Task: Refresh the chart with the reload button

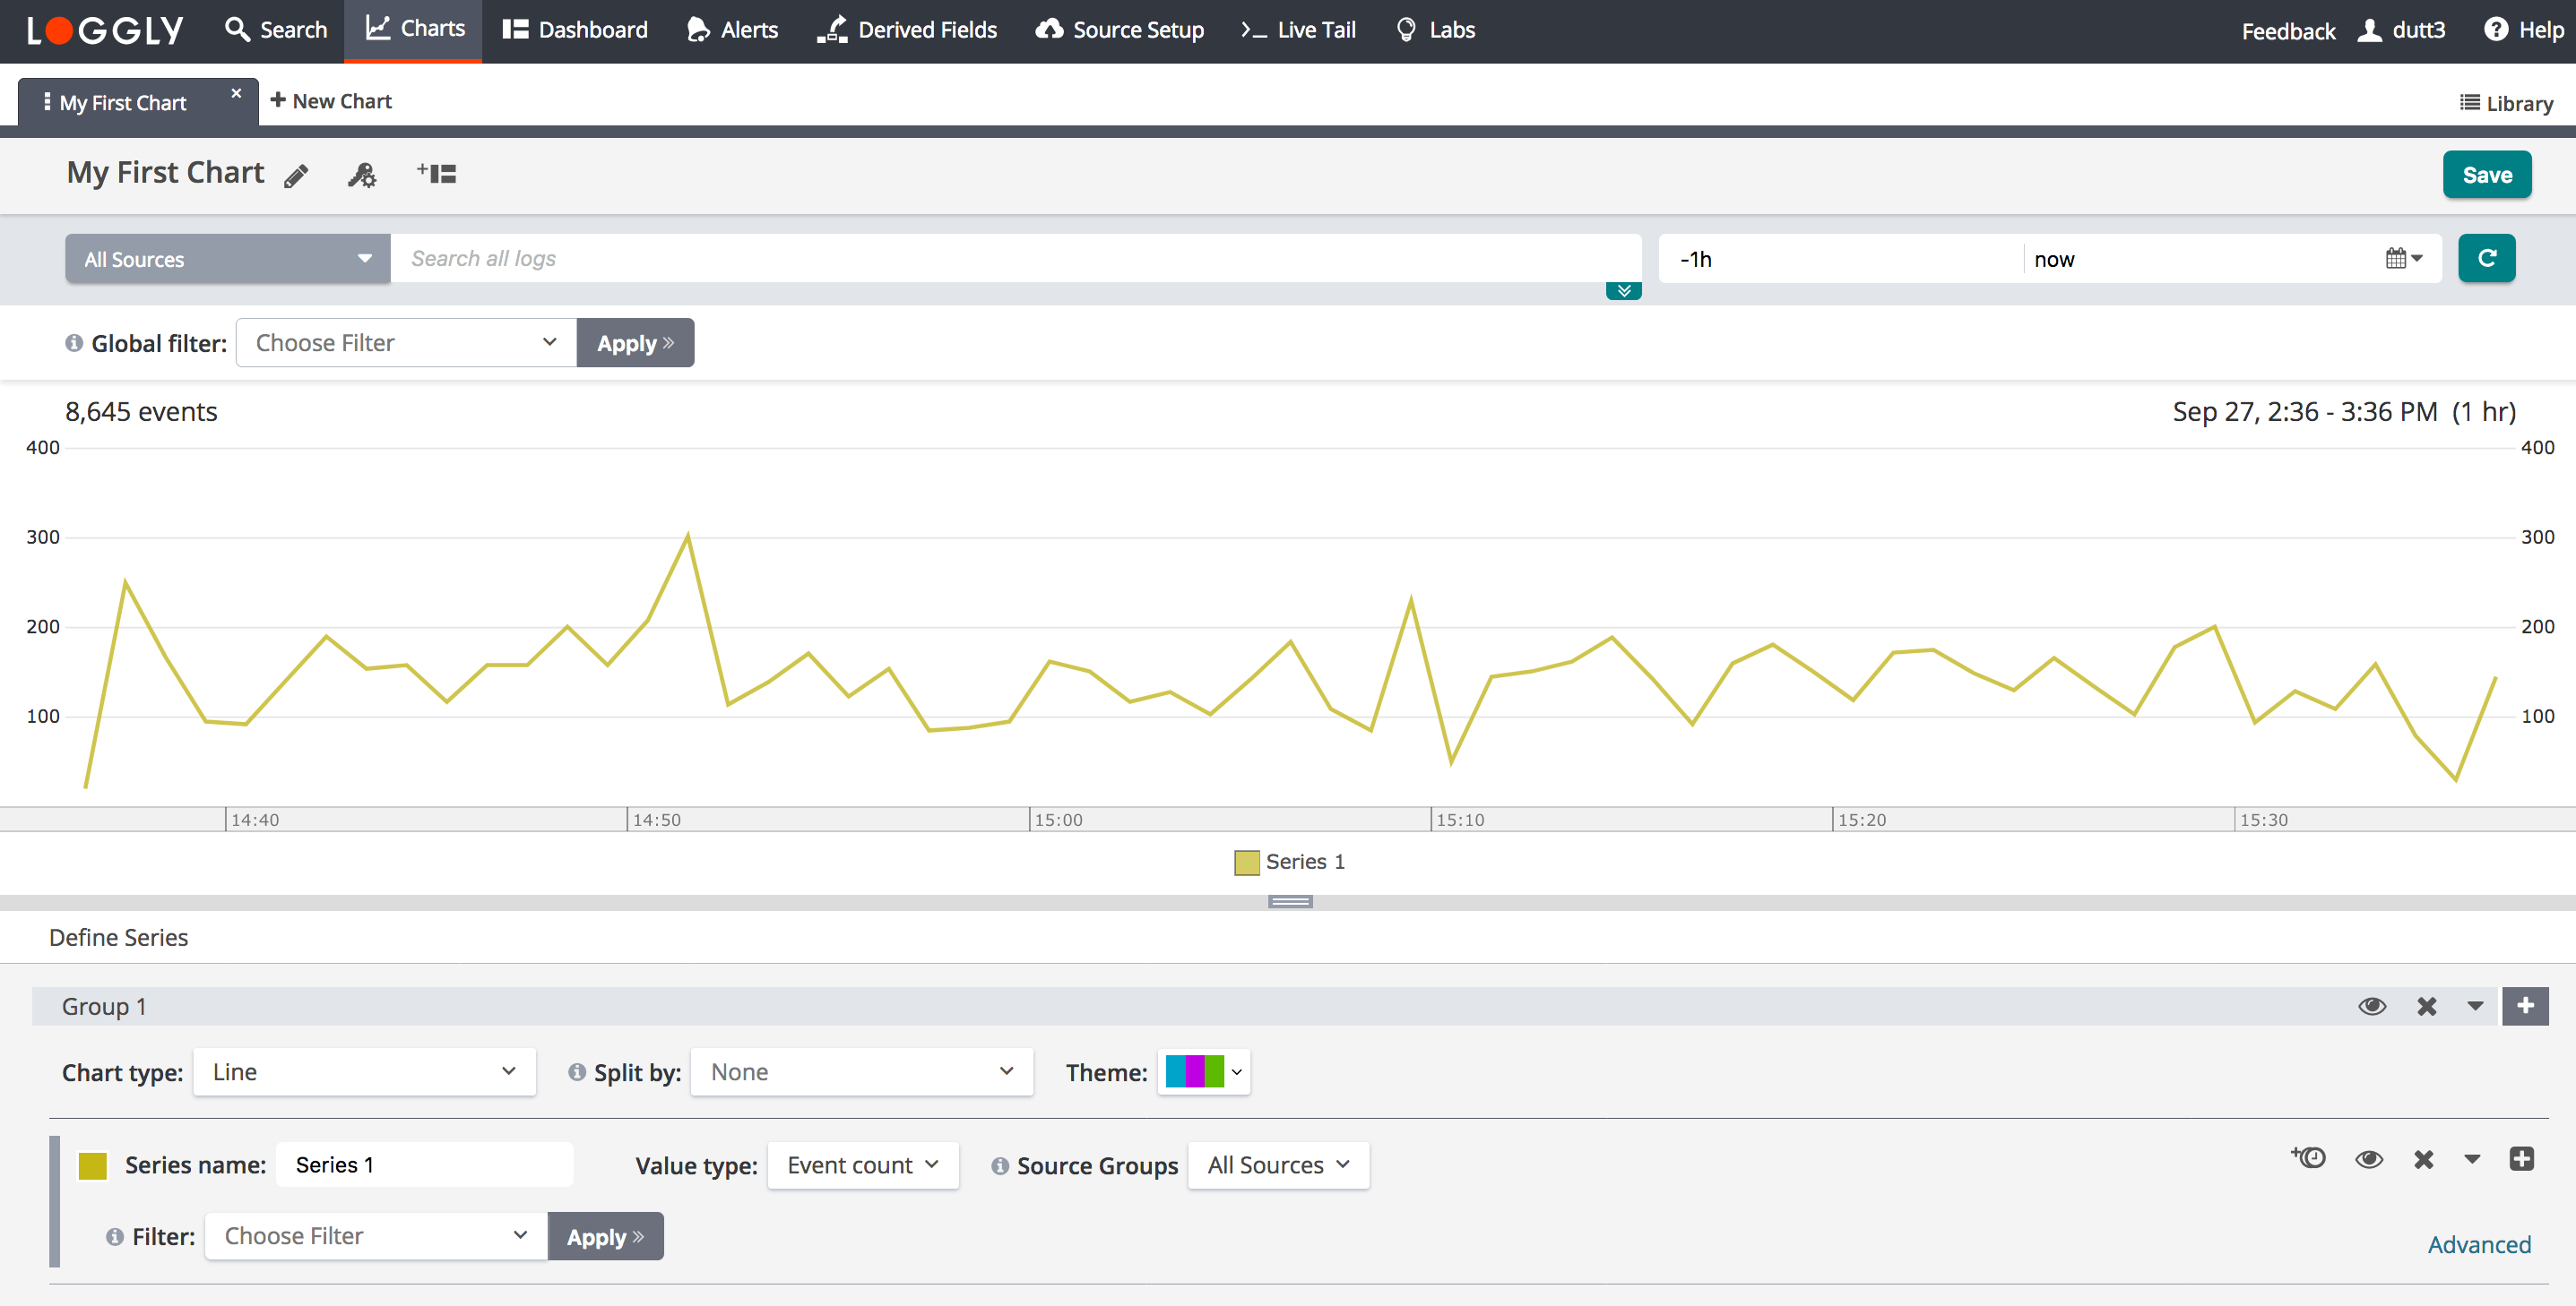Action: pyautogui.click(x=2486, y=259)
